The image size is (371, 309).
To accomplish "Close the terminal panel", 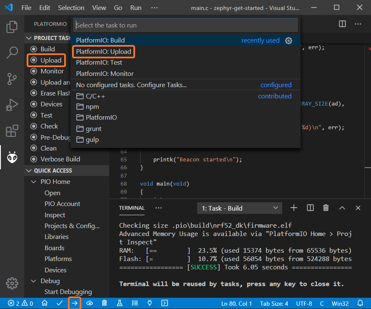I will (x=358, y=208).
